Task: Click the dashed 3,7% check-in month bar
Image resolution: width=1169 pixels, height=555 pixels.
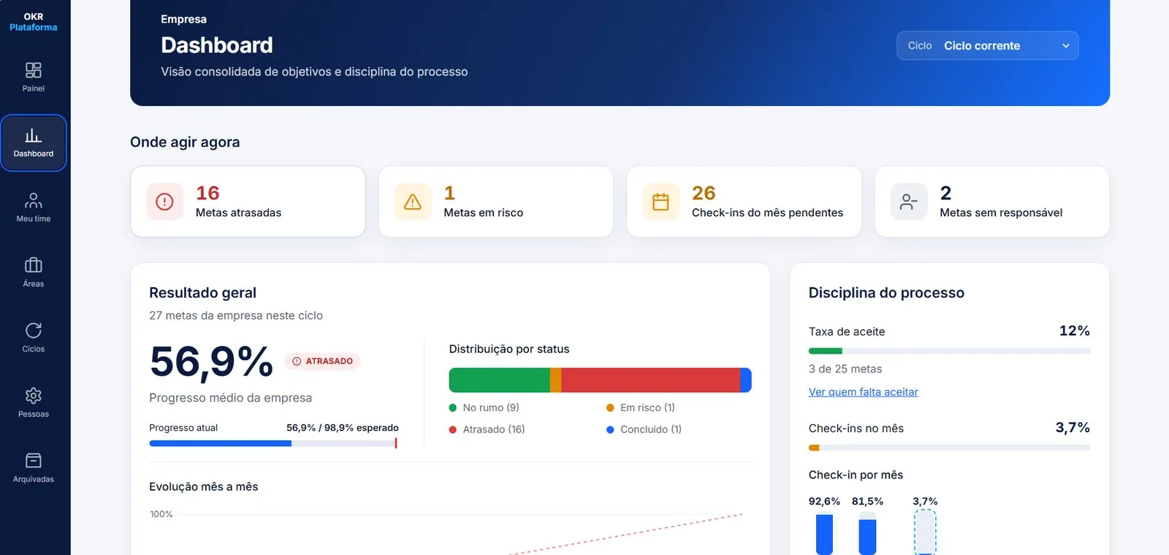Action: point(925,532)
